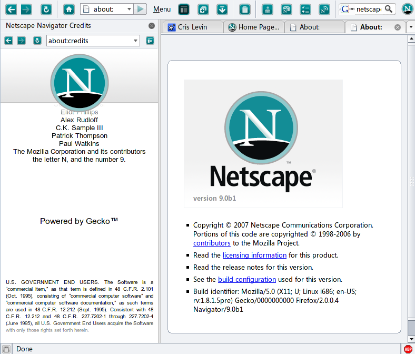
Task: Open the Google search engine dropdown
Action: 347,9
